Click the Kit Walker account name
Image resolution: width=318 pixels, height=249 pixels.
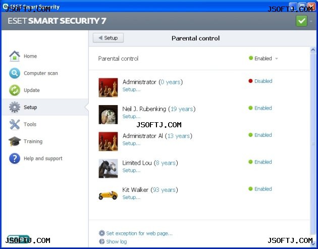(x=135, y=190)
